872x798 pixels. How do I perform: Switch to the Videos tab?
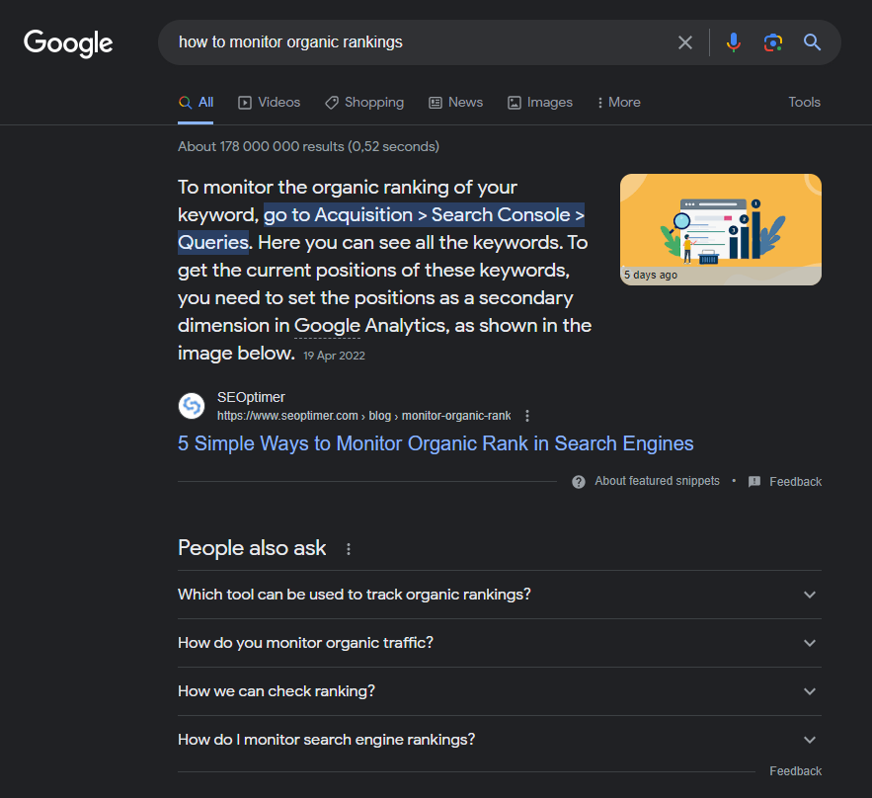(269, 103)
